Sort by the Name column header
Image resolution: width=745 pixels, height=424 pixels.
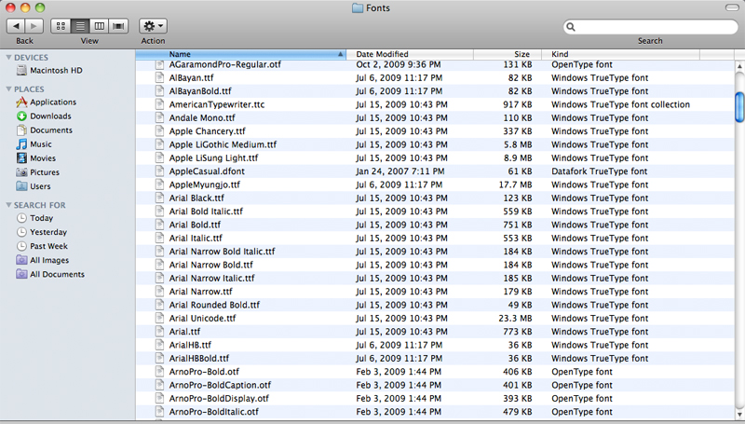(x=241, y=54)
